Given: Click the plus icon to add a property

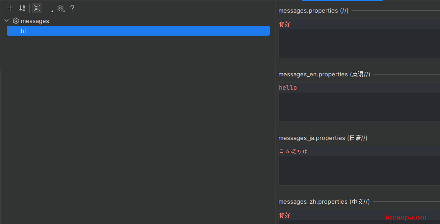Looking at the screenshot, I should 10,8.
